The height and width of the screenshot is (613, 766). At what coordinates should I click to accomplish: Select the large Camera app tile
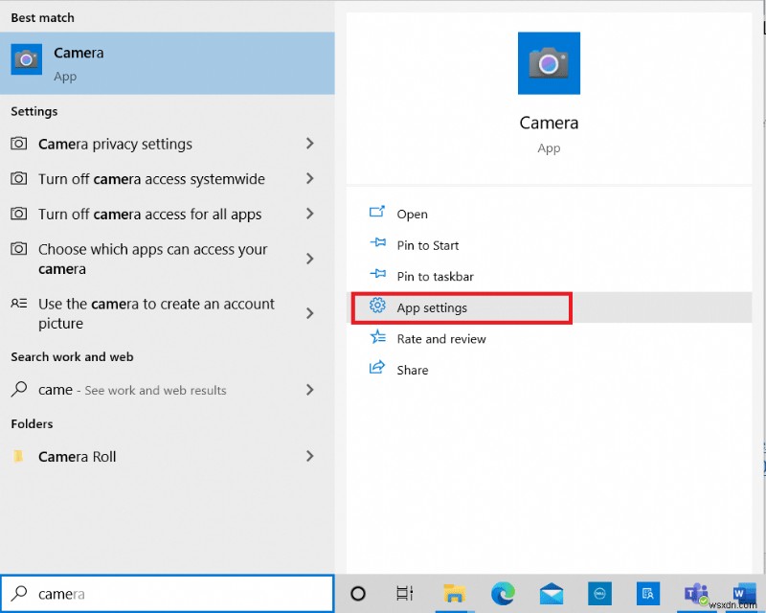tap(549, 62)
